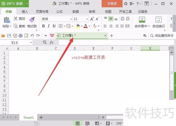
Task: Open borders dropdown arrow
Action: [x=64, y=26]
